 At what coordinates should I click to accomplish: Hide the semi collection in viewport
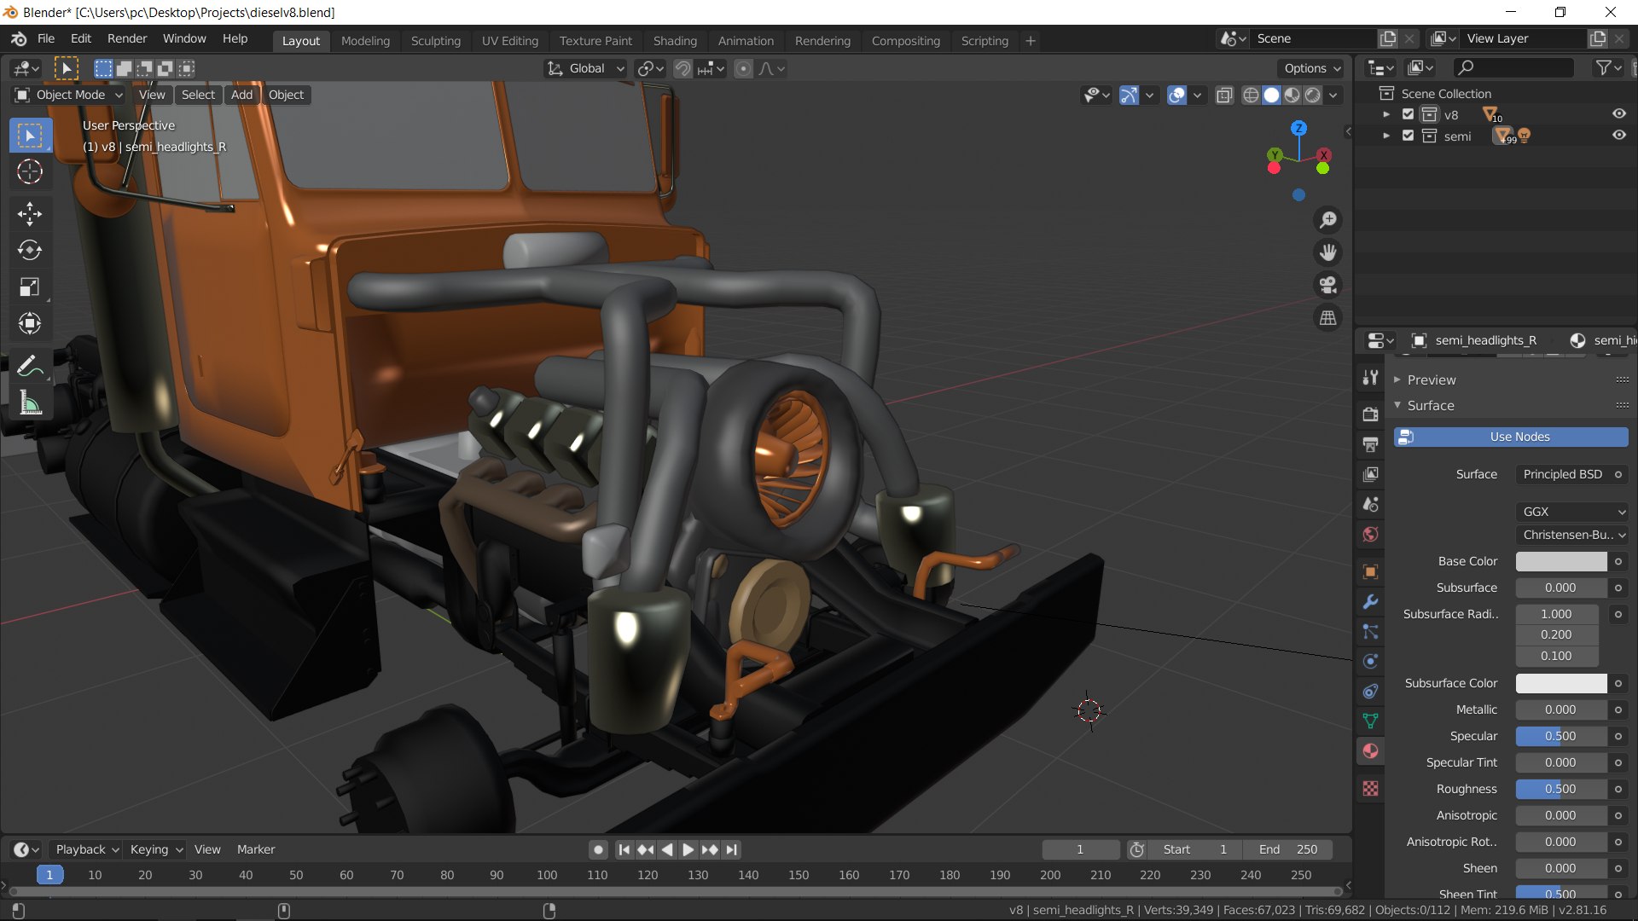coord(1618,136)
